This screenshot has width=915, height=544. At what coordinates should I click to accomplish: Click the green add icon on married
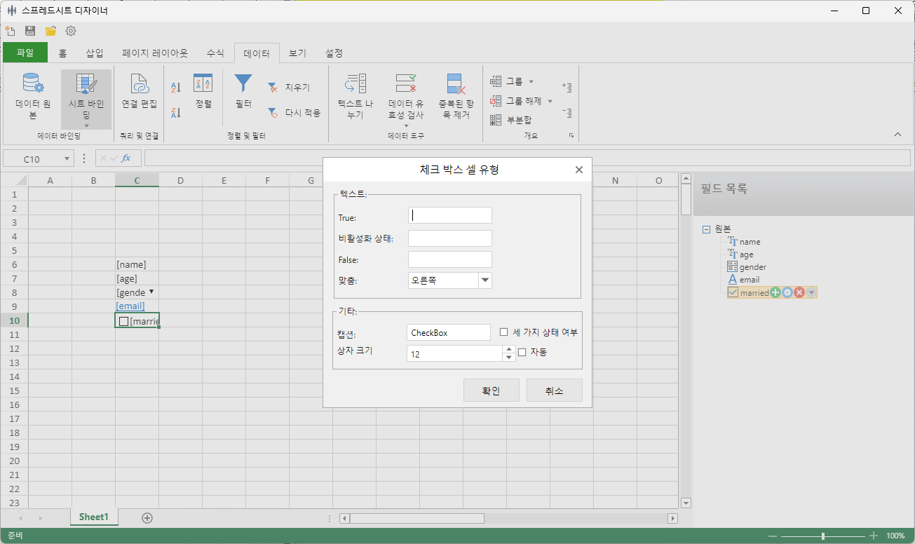(x=775, y=292)
